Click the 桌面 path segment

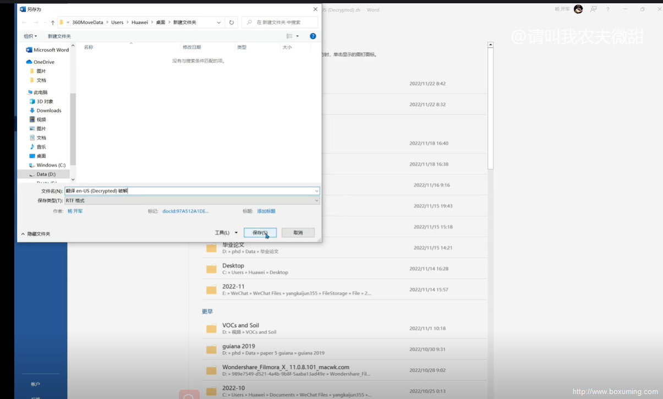(160, 23)
